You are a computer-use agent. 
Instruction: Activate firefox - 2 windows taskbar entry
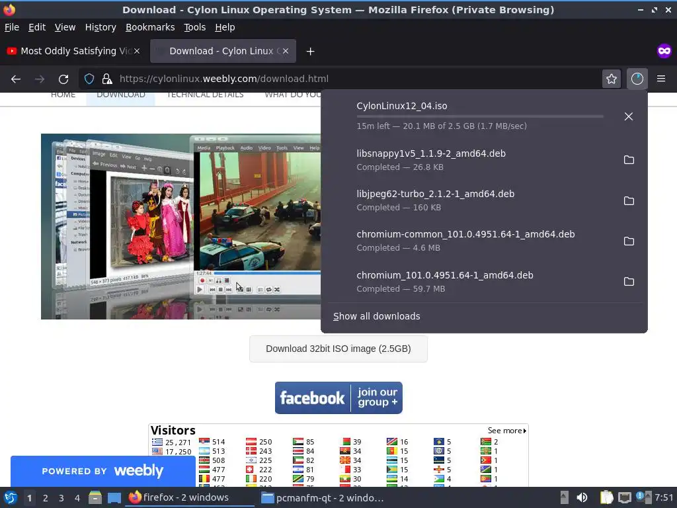pos(190,497)
